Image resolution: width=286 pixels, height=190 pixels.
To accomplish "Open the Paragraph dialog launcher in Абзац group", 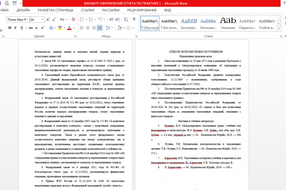I will pyautogui.click(x=136, y=36).
